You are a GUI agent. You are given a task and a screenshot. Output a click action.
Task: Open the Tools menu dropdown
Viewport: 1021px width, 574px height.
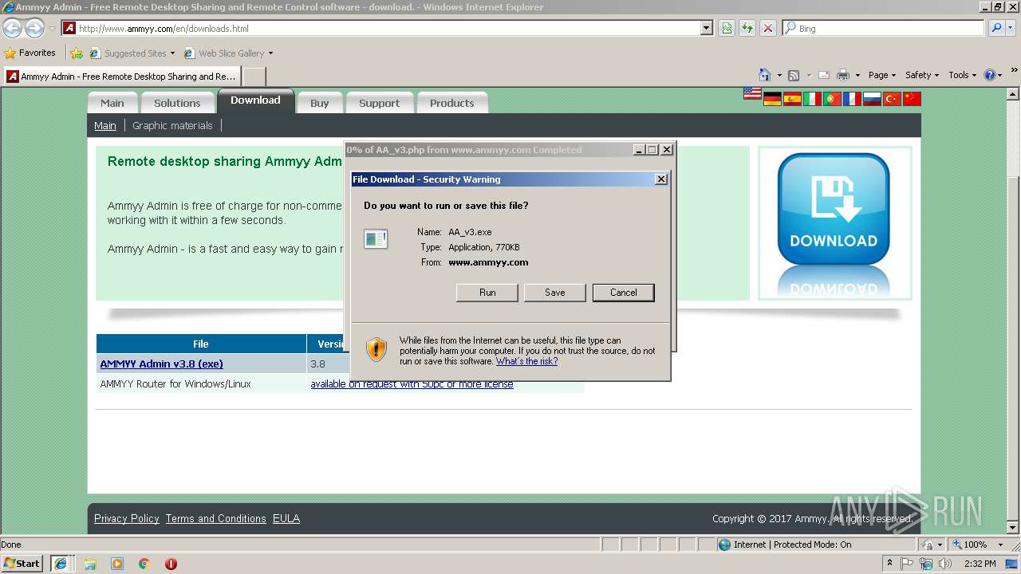[x=962, y=75]
